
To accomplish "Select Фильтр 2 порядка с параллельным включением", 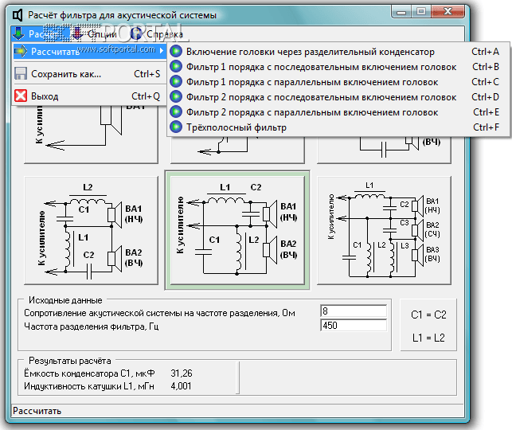I will tap(338, 112).
